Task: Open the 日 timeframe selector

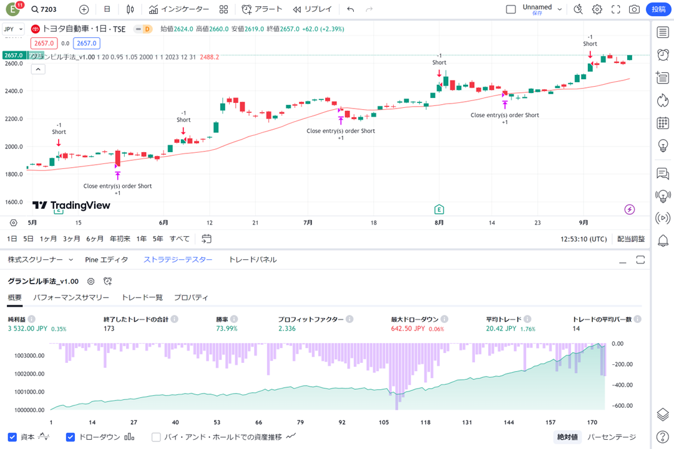Action: [x=107, y=9]
